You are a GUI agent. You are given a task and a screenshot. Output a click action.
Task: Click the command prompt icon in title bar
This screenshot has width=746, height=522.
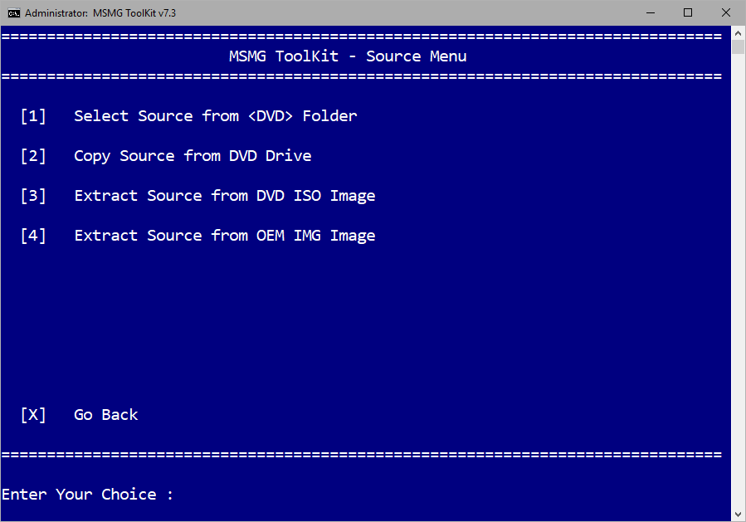(14, 12)
